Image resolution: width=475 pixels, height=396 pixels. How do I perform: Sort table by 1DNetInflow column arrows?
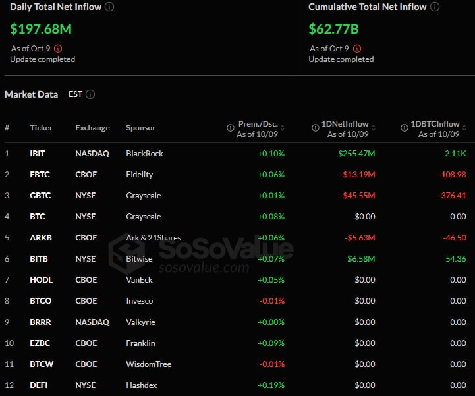pyautogui.click(x=374, y=128)
